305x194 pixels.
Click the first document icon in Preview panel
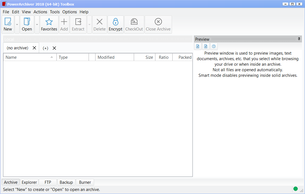click(198, 46)
